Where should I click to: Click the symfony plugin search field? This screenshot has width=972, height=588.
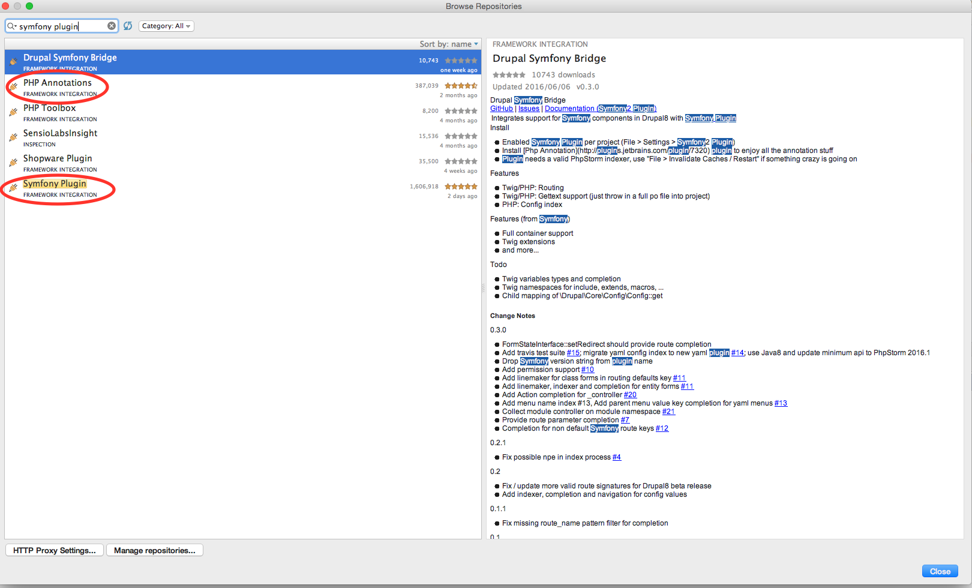coord(62,26)
